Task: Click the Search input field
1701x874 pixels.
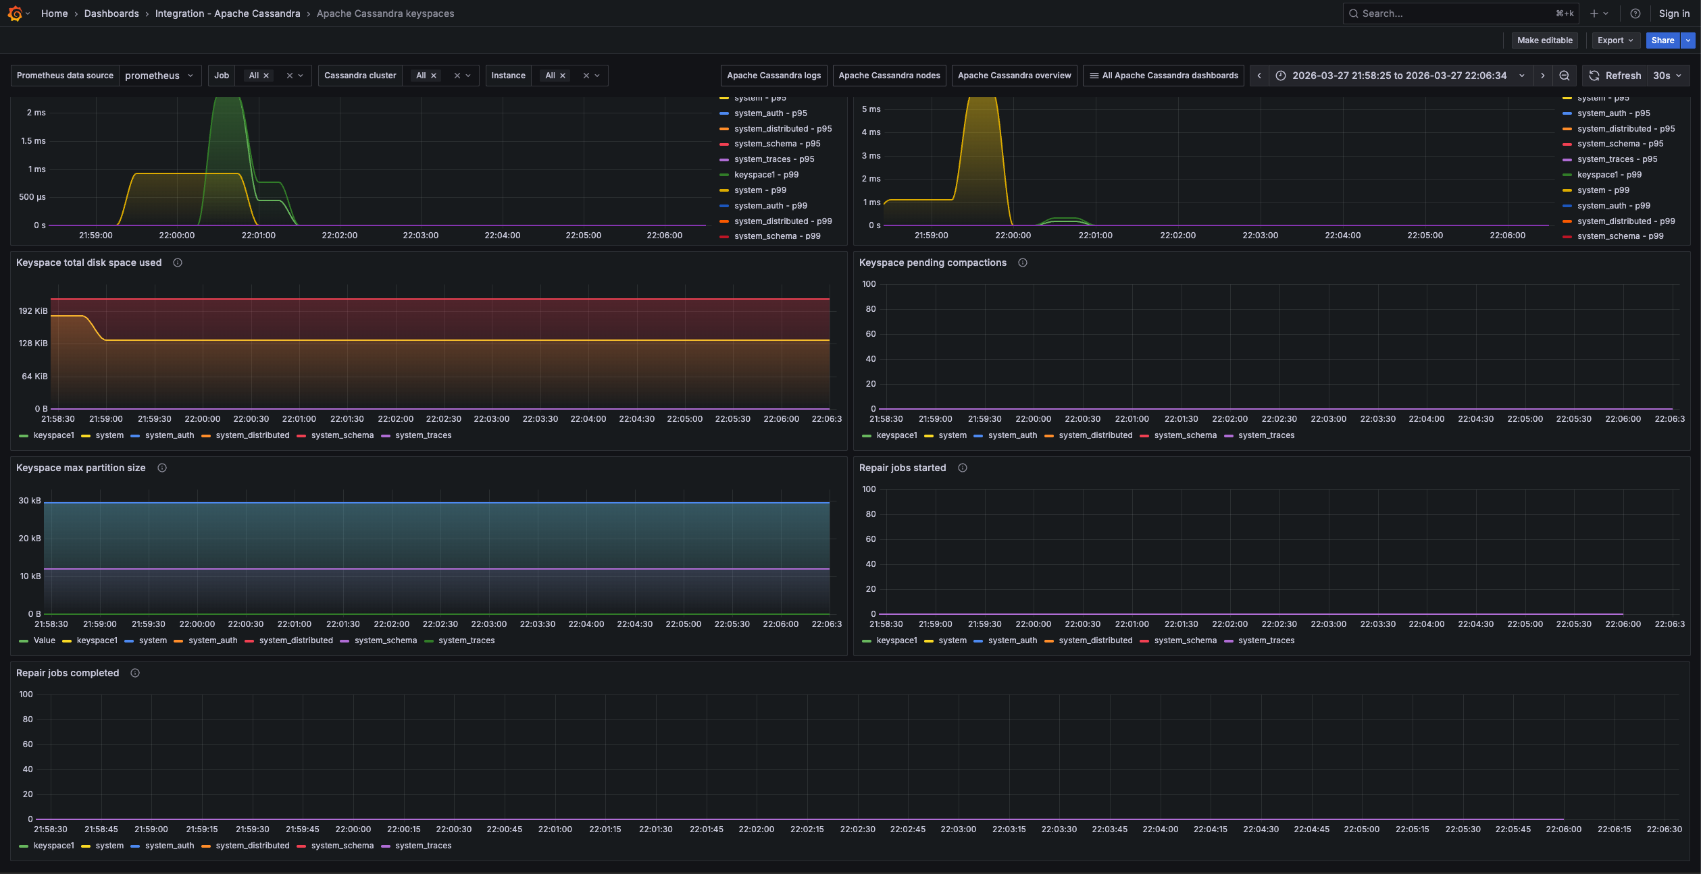Action: 1452,13
